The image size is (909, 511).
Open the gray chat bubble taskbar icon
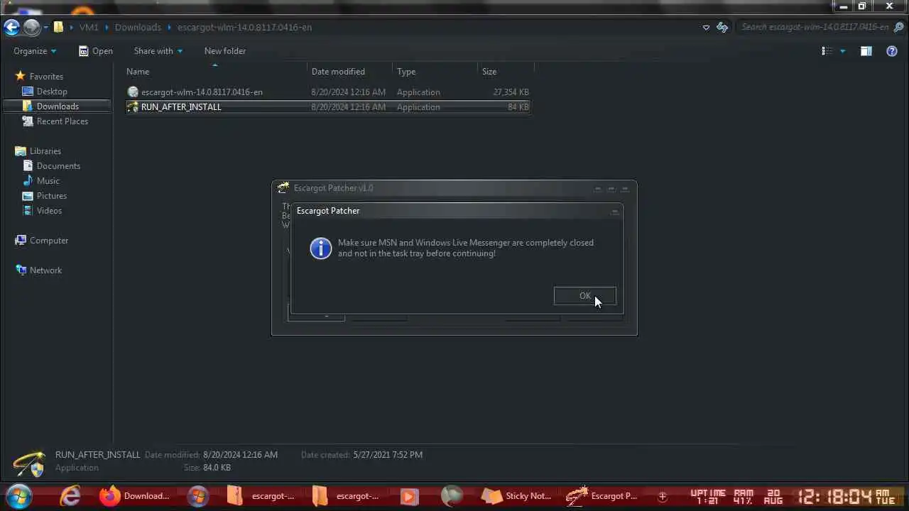click(x=452, y=495)
